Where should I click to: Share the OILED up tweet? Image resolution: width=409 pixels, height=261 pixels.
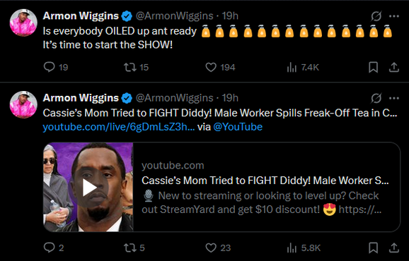click(x=394, y=67)
